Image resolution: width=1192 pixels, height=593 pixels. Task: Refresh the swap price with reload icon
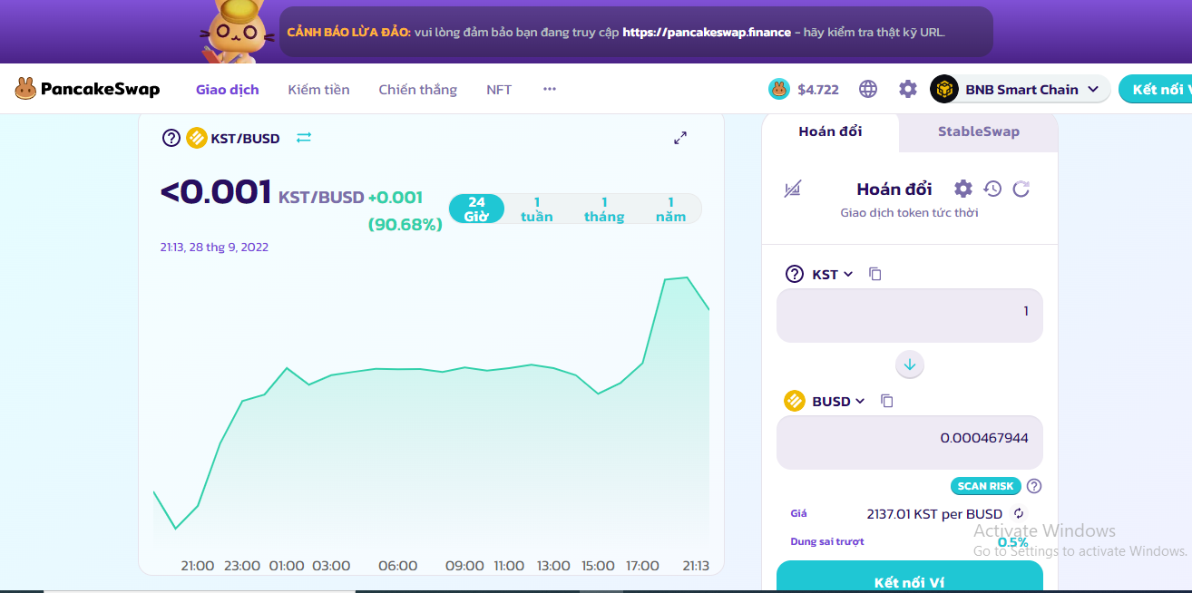coord(1021,189)
